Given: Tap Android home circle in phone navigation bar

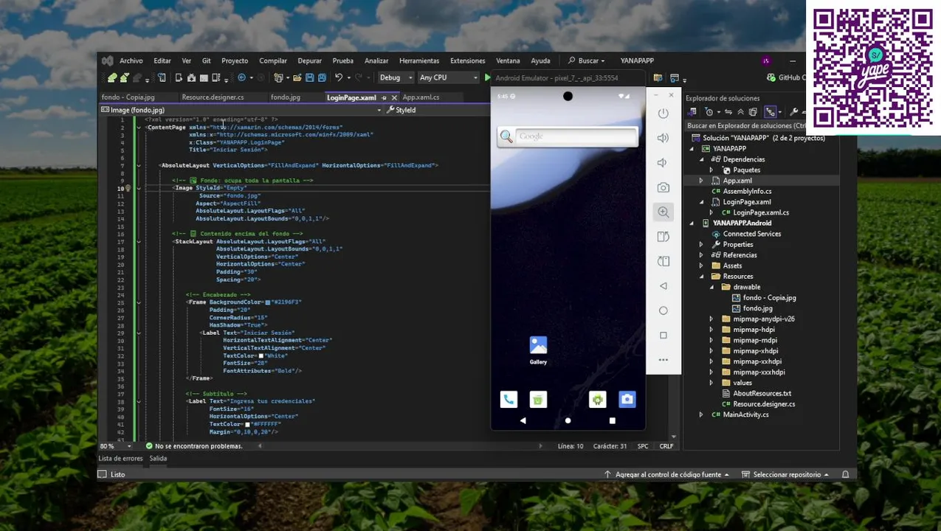Looking at the screenshot, I should pos(568,420).
